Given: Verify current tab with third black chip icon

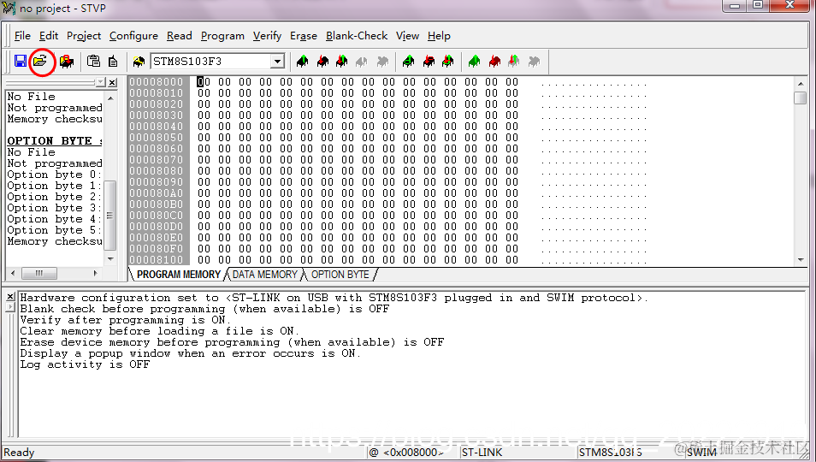Looking at the screenshot, I should click(x=342, y=62).
